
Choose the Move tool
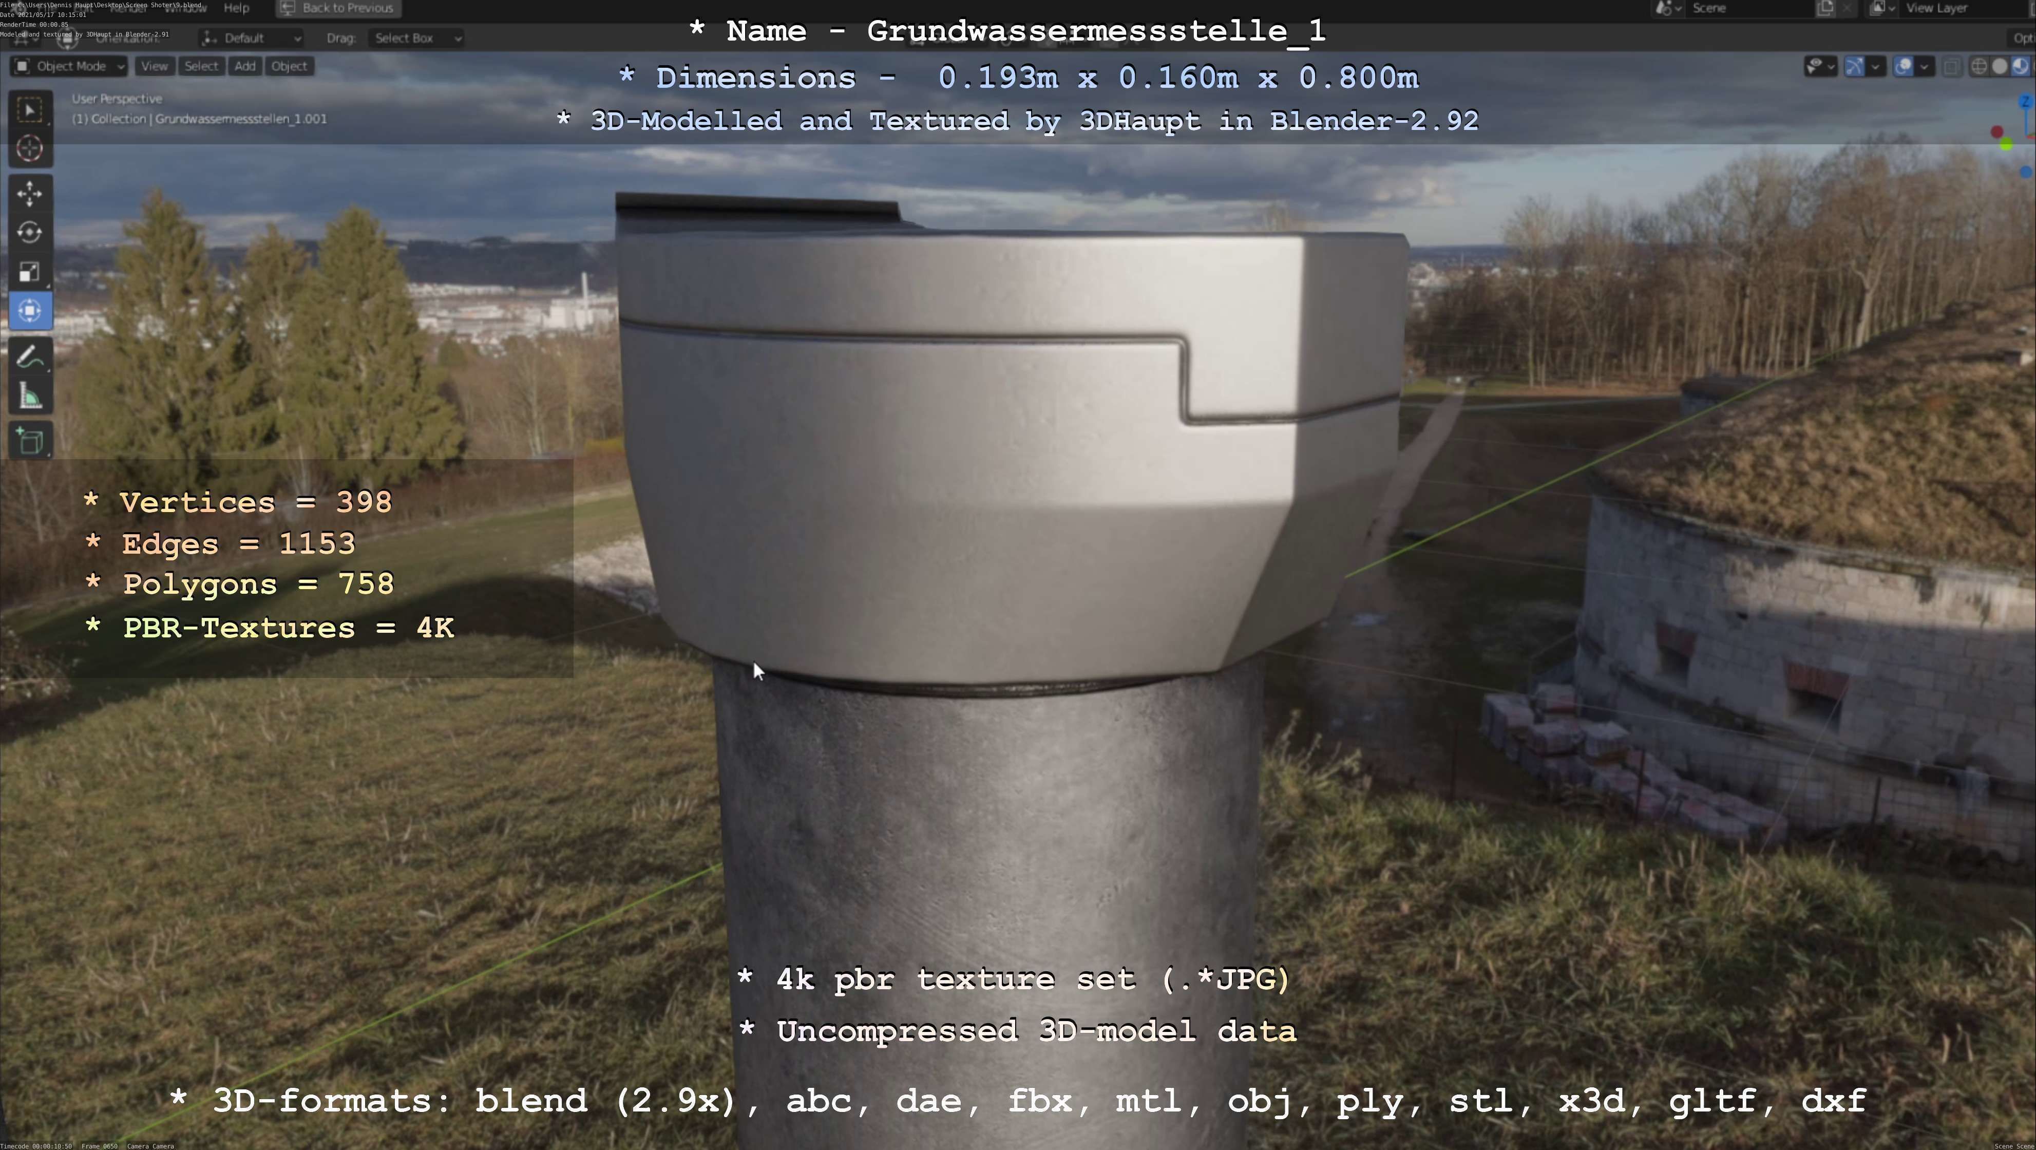coord(30,194)
